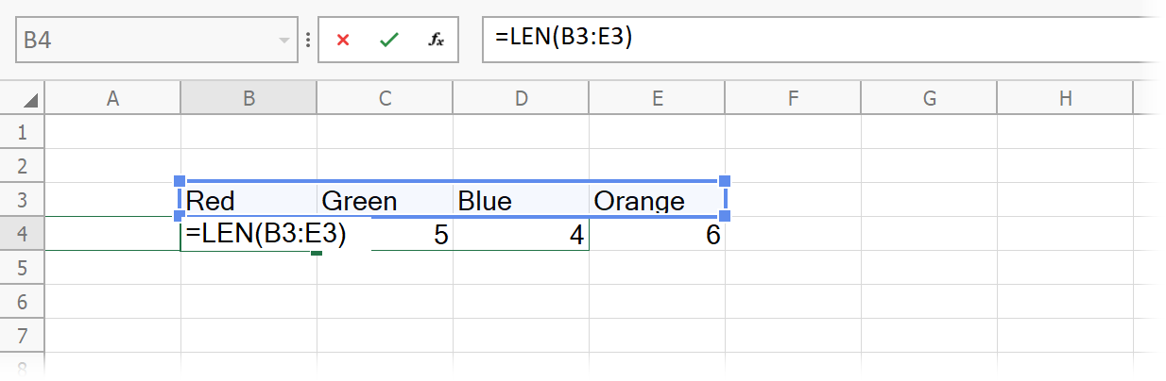Select column E header

point(657,97)
